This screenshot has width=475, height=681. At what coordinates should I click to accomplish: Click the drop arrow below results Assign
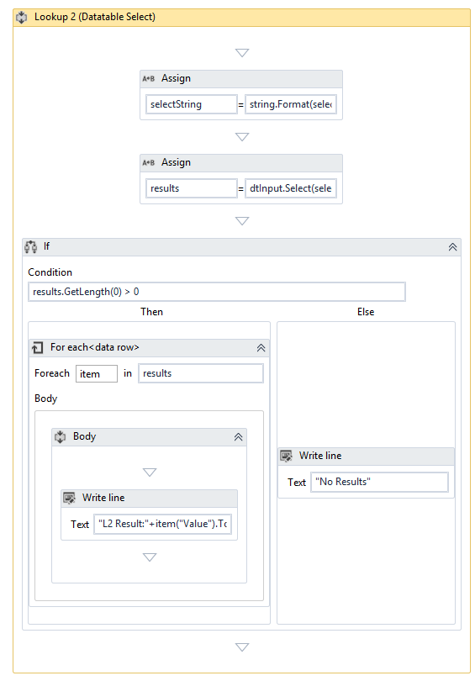(x=242, y=221)
